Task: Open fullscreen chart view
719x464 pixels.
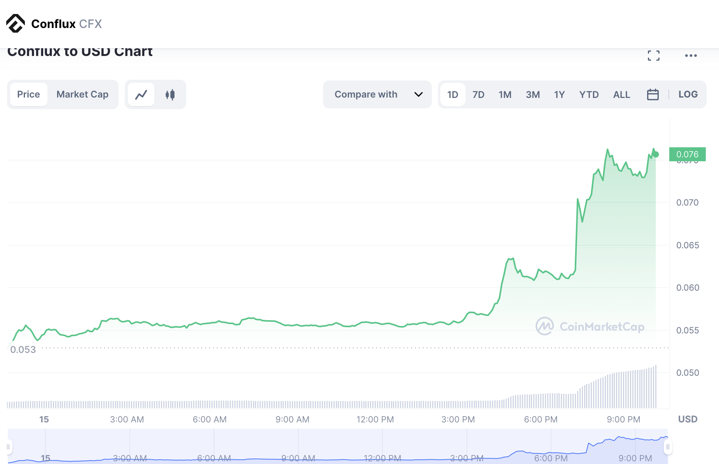Action: 653,56
